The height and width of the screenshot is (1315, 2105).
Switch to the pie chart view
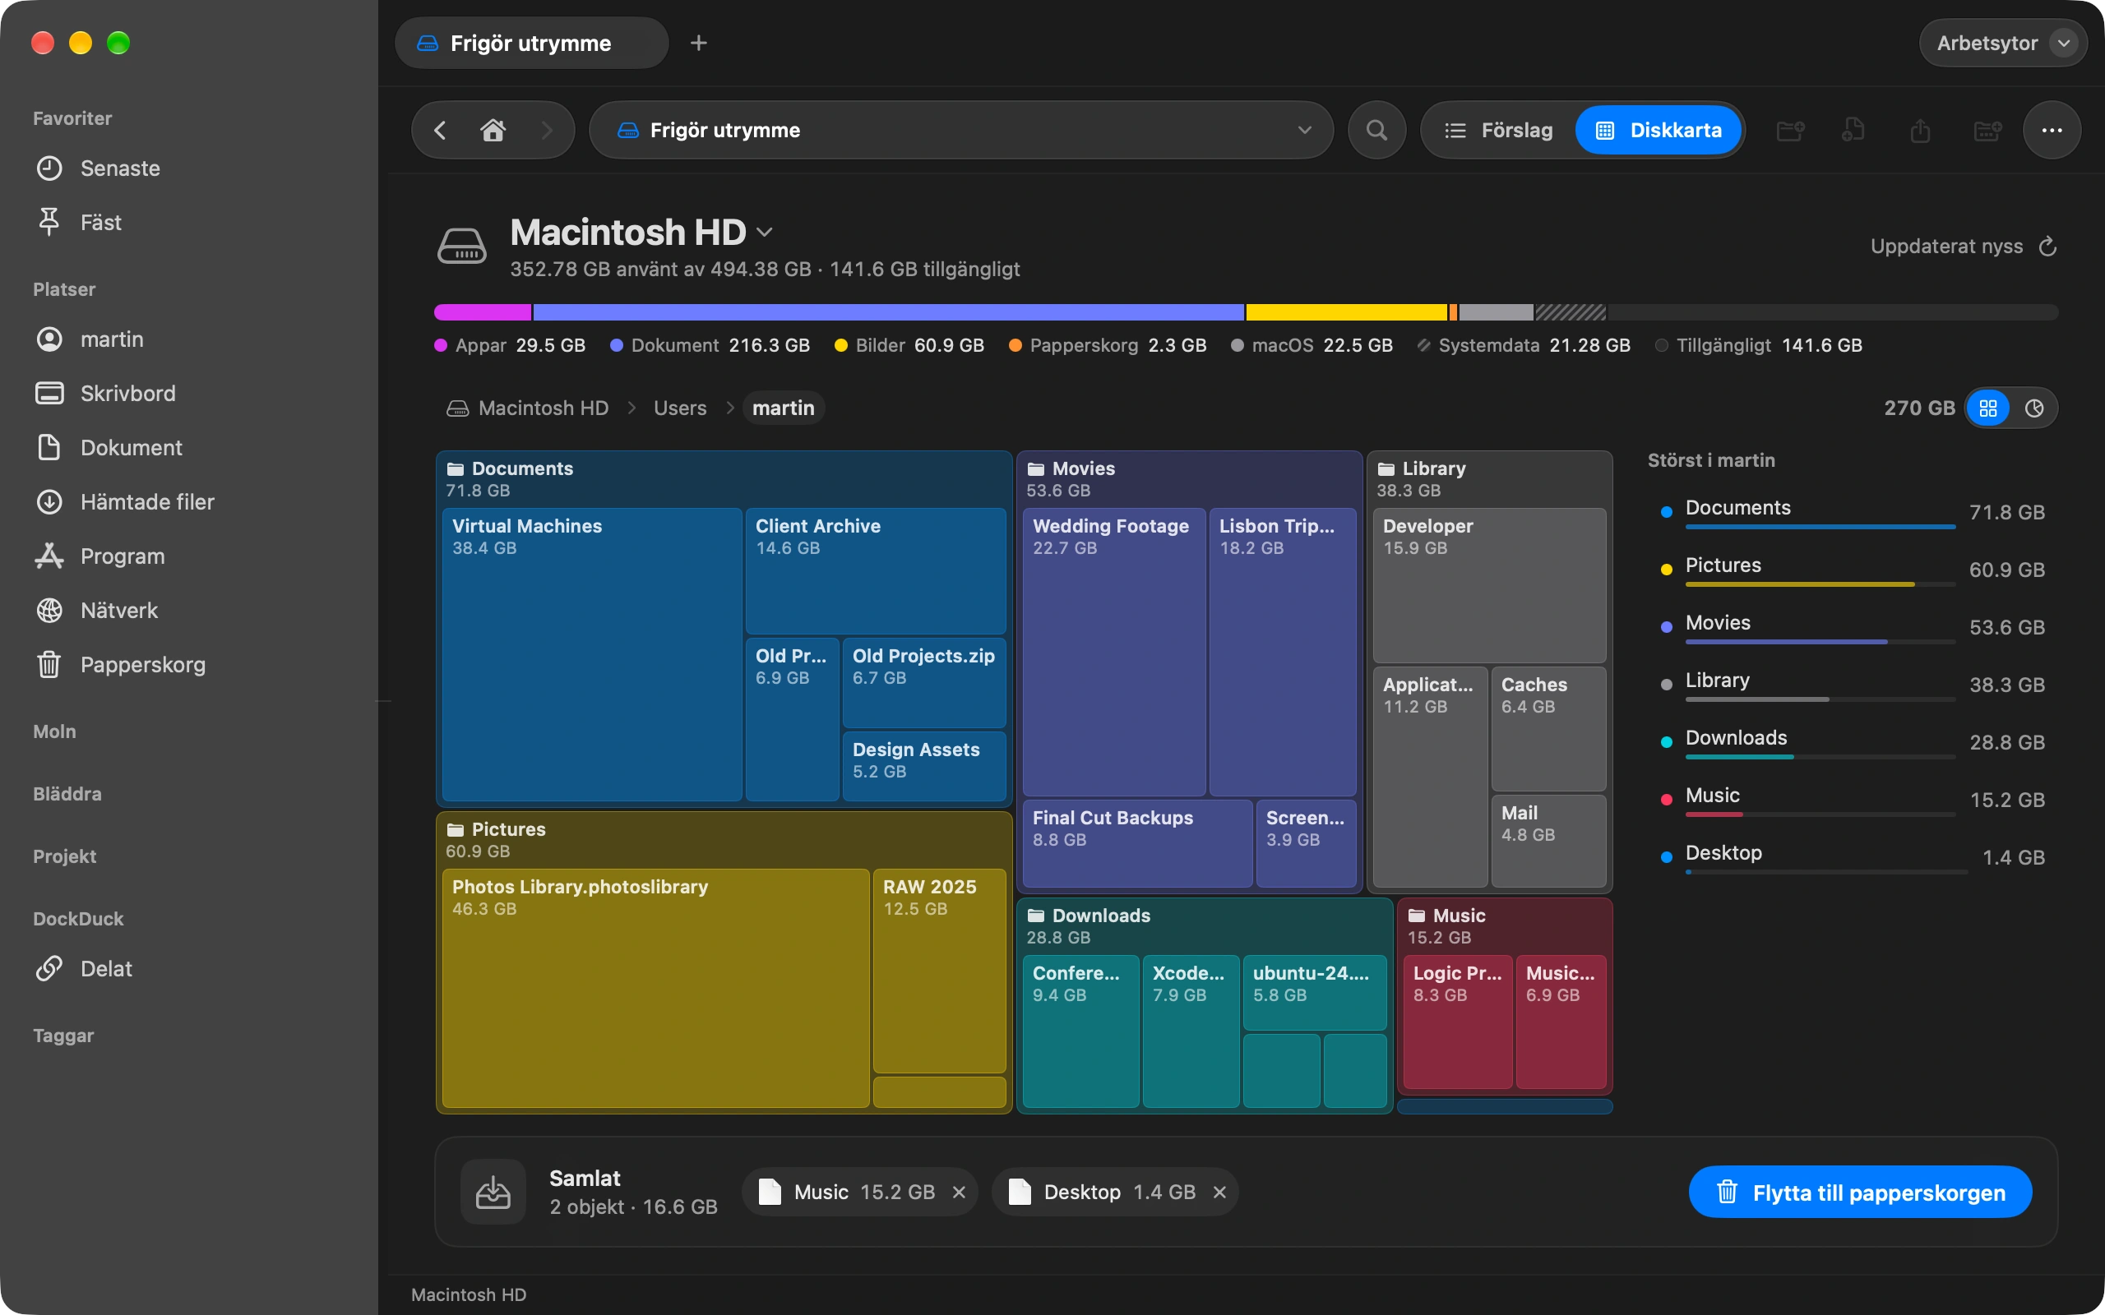click(2033, 408)
